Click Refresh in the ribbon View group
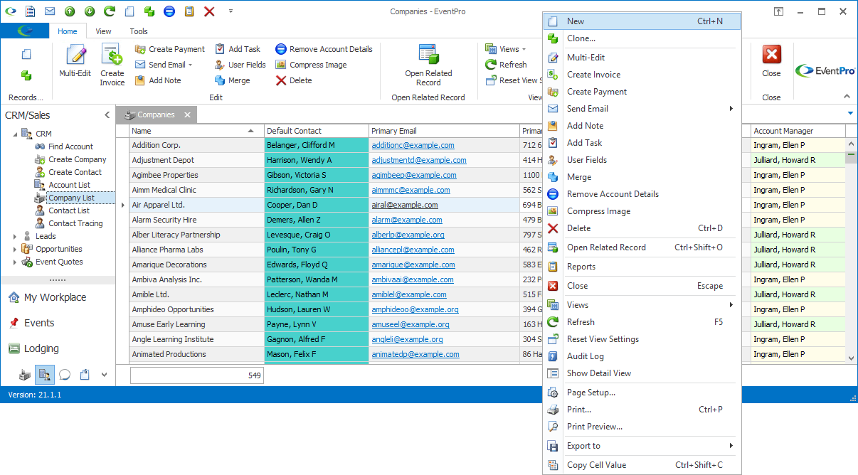The width and height of the screenshot is (858, 475). tap(506, 65)
